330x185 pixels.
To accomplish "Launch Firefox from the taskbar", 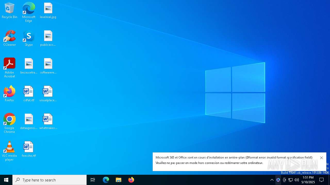I will tap(131, 180).
